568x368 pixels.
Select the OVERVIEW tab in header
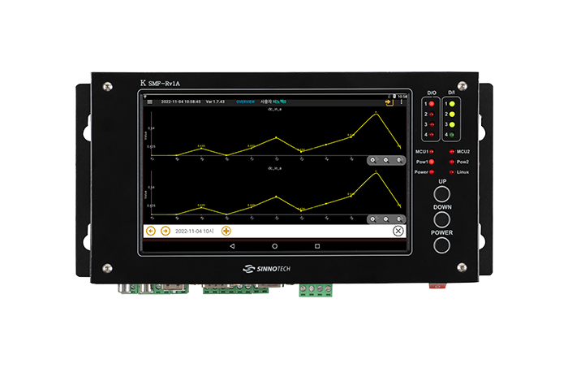coord(245,102)
